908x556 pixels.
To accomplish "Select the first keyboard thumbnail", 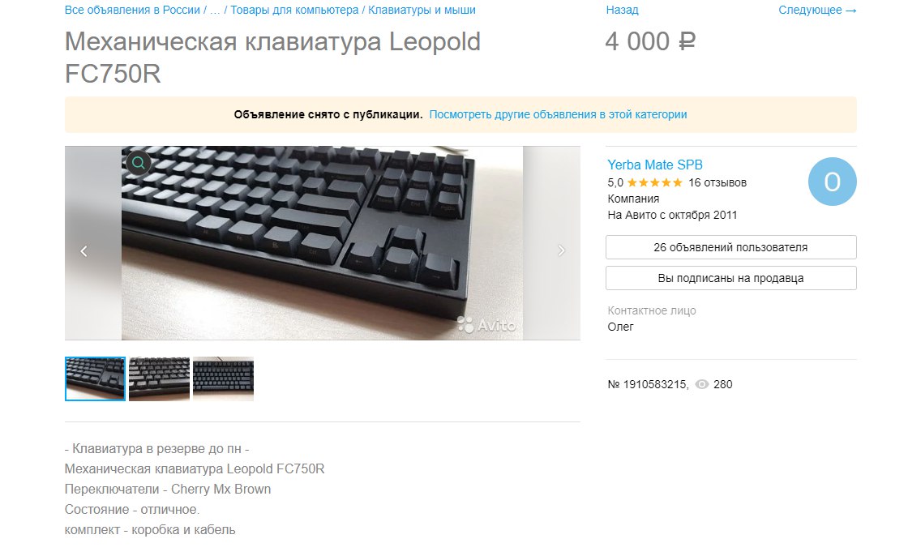I will pyautogui.click(x=95, y=379).
